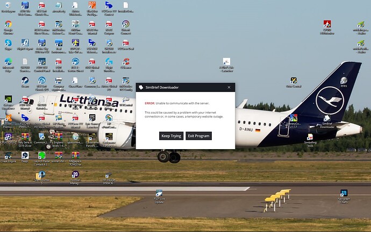
Task: Select the Launch Radar Contact 4.3 shortcut
Action: 41,158
